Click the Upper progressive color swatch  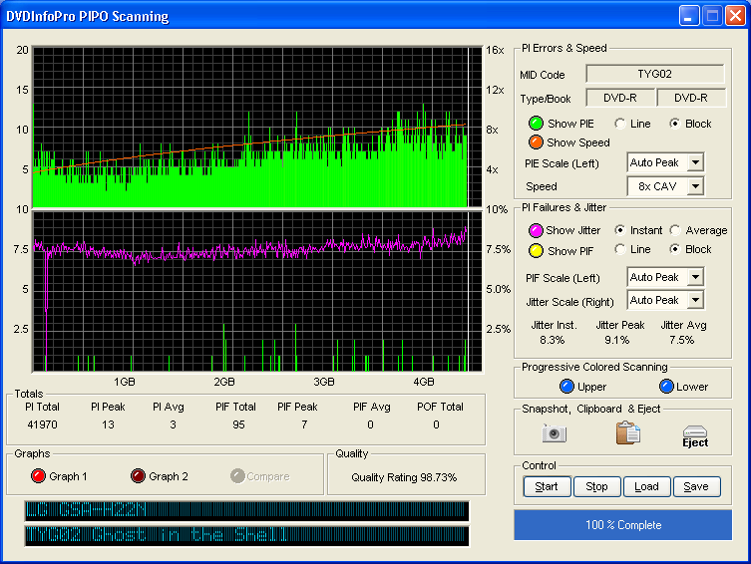566,387
